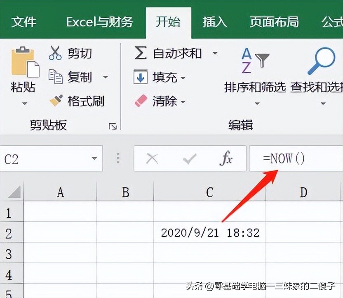Image resolution: width=343 pixels, height=298 pixels.
Task: Click the AutoSum sigma icon
Action: pyautogui.click(x=141, y=53)
